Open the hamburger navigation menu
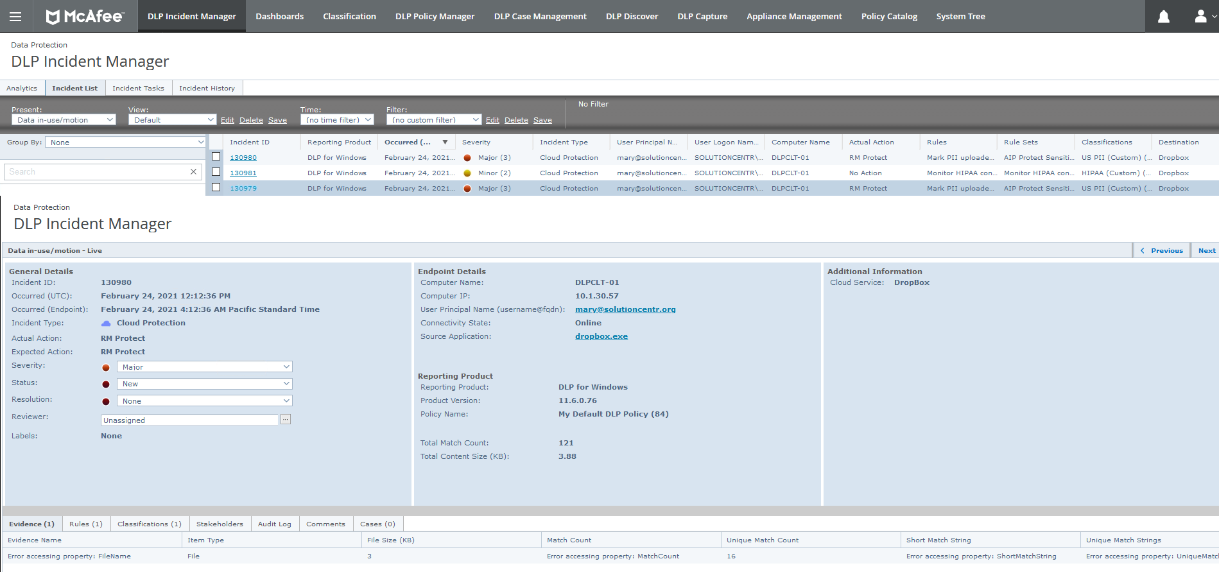The image size is (1219, 577). pos(15,16)
